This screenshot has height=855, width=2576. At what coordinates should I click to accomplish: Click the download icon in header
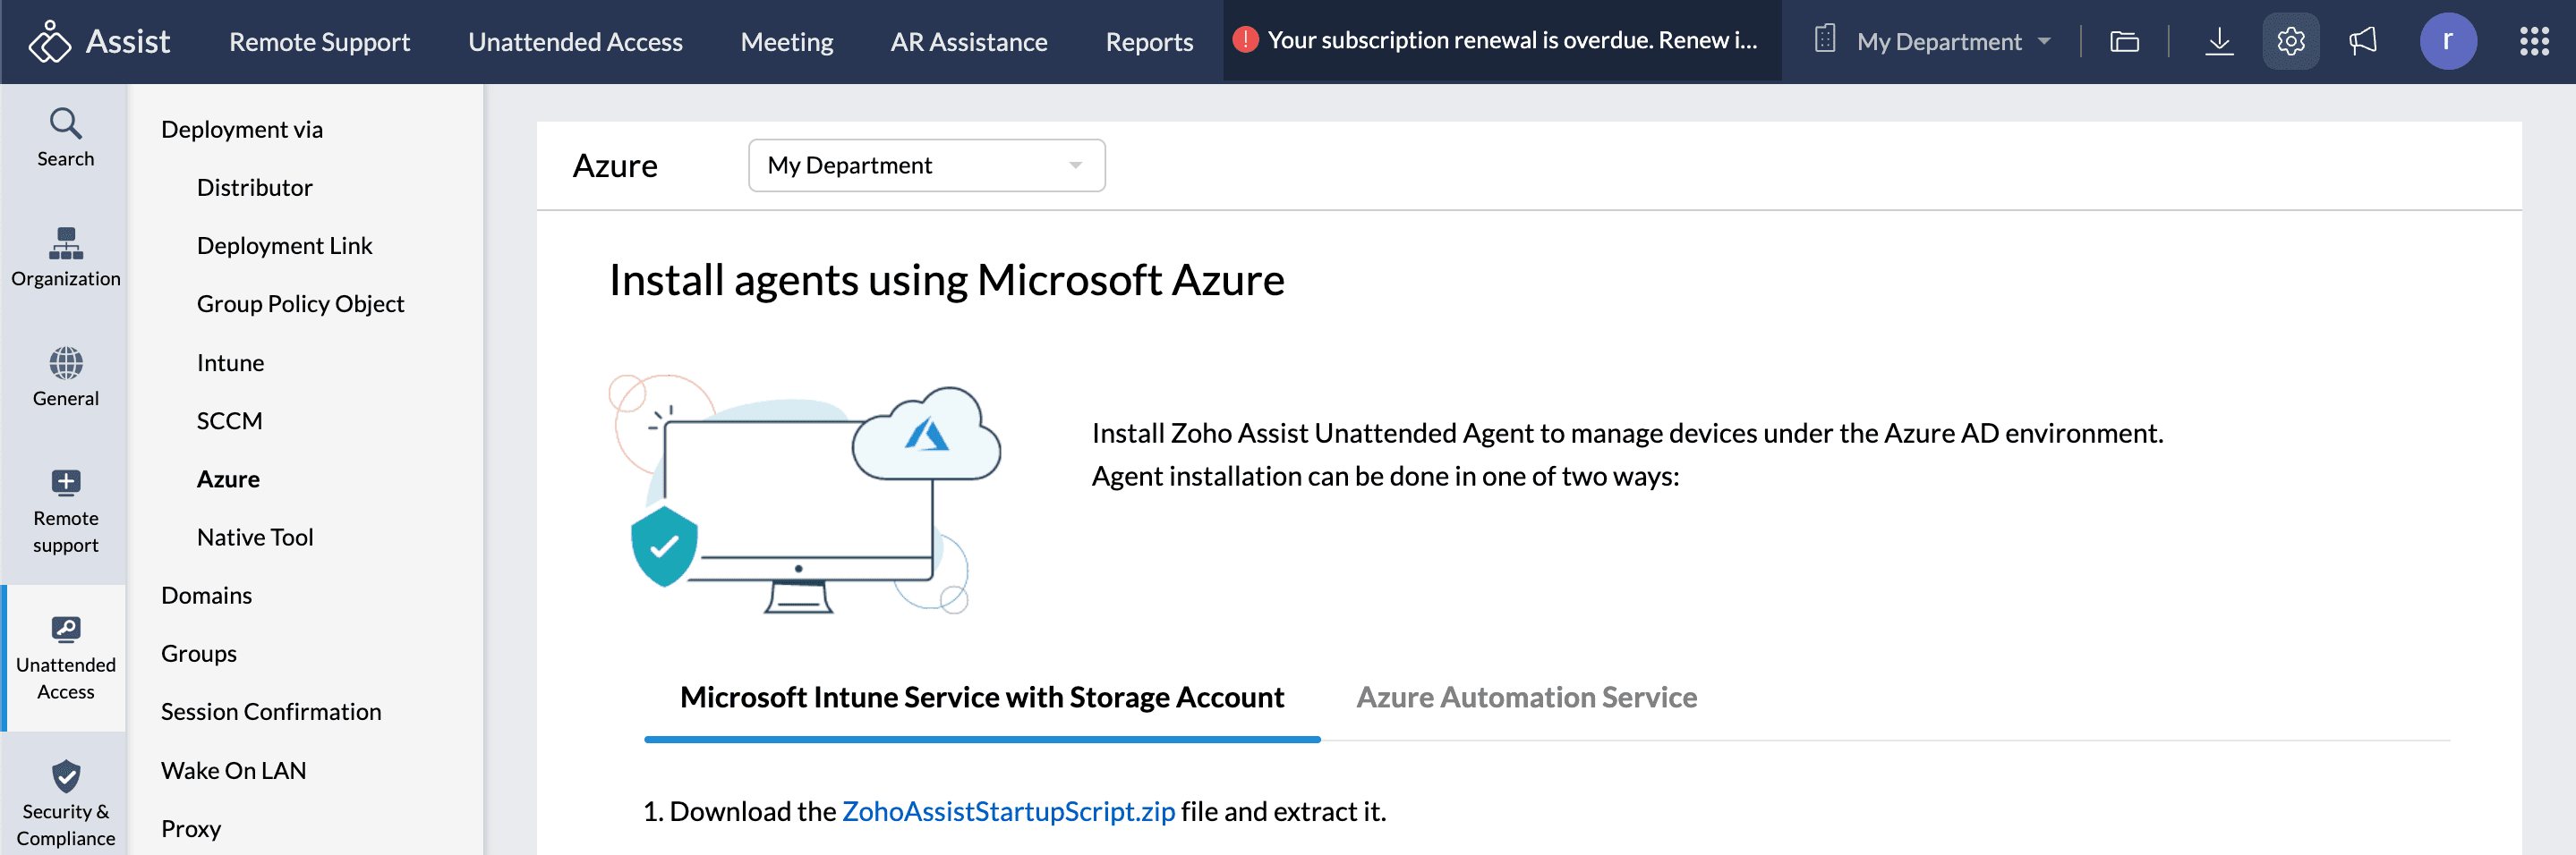pos(2219,41)
